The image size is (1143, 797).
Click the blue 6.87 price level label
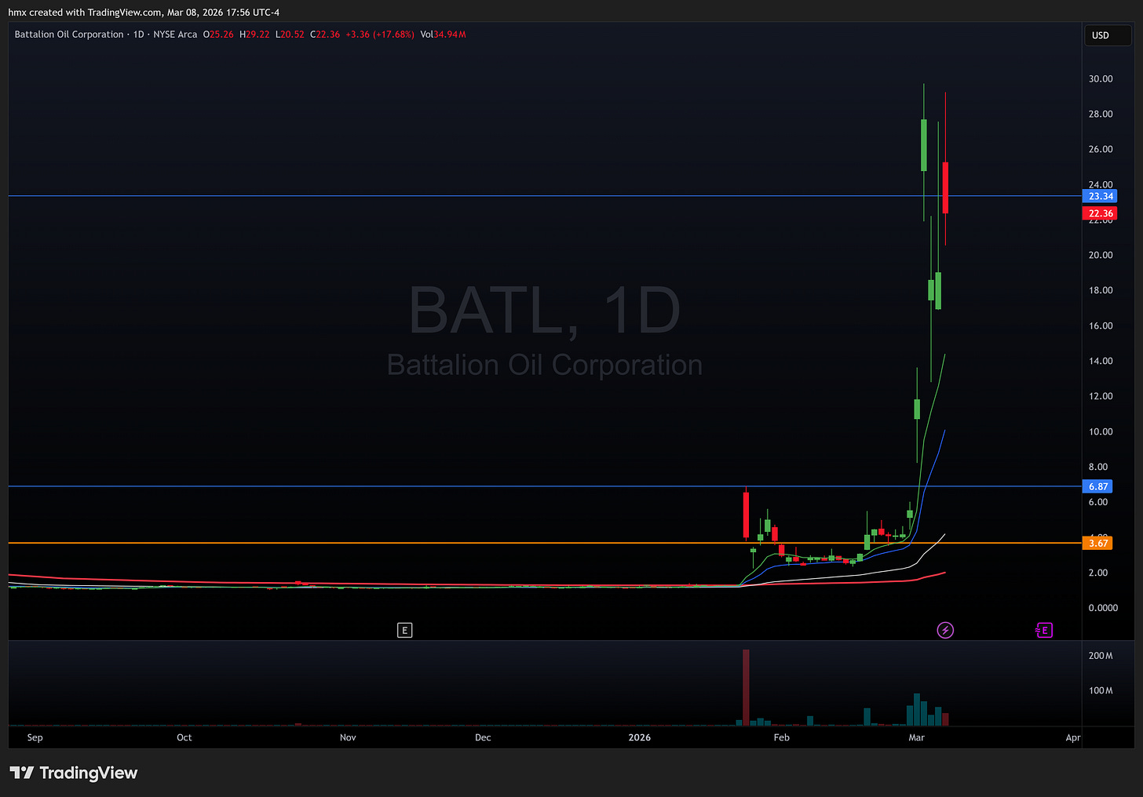coord(1097,486)
